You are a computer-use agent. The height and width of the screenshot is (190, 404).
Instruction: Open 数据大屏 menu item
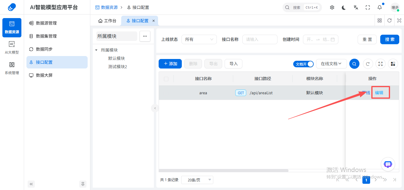coord(57,75)
